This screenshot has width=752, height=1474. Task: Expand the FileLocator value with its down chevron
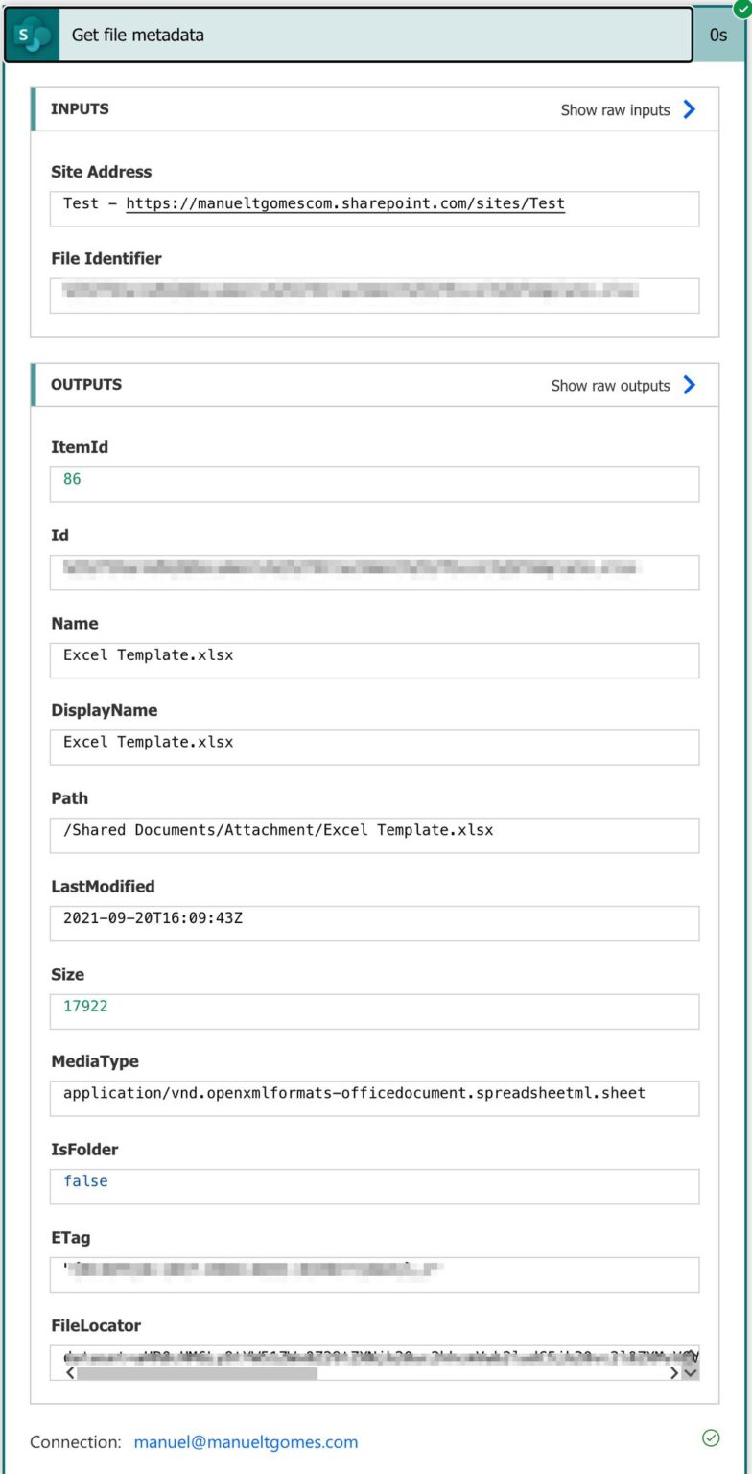[692, 1373]
